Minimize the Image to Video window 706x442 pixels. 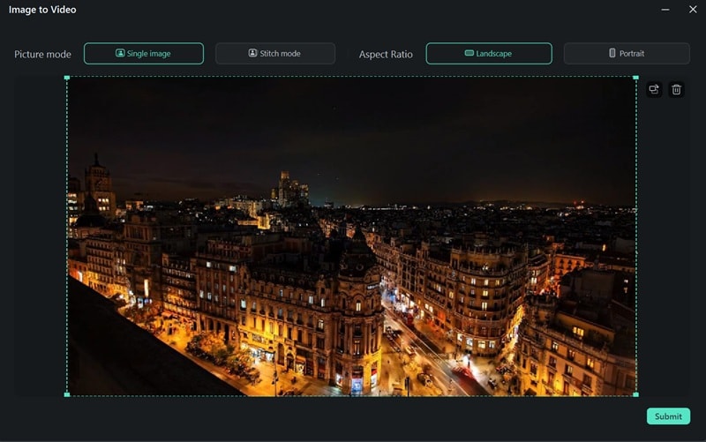coord(665,10)
